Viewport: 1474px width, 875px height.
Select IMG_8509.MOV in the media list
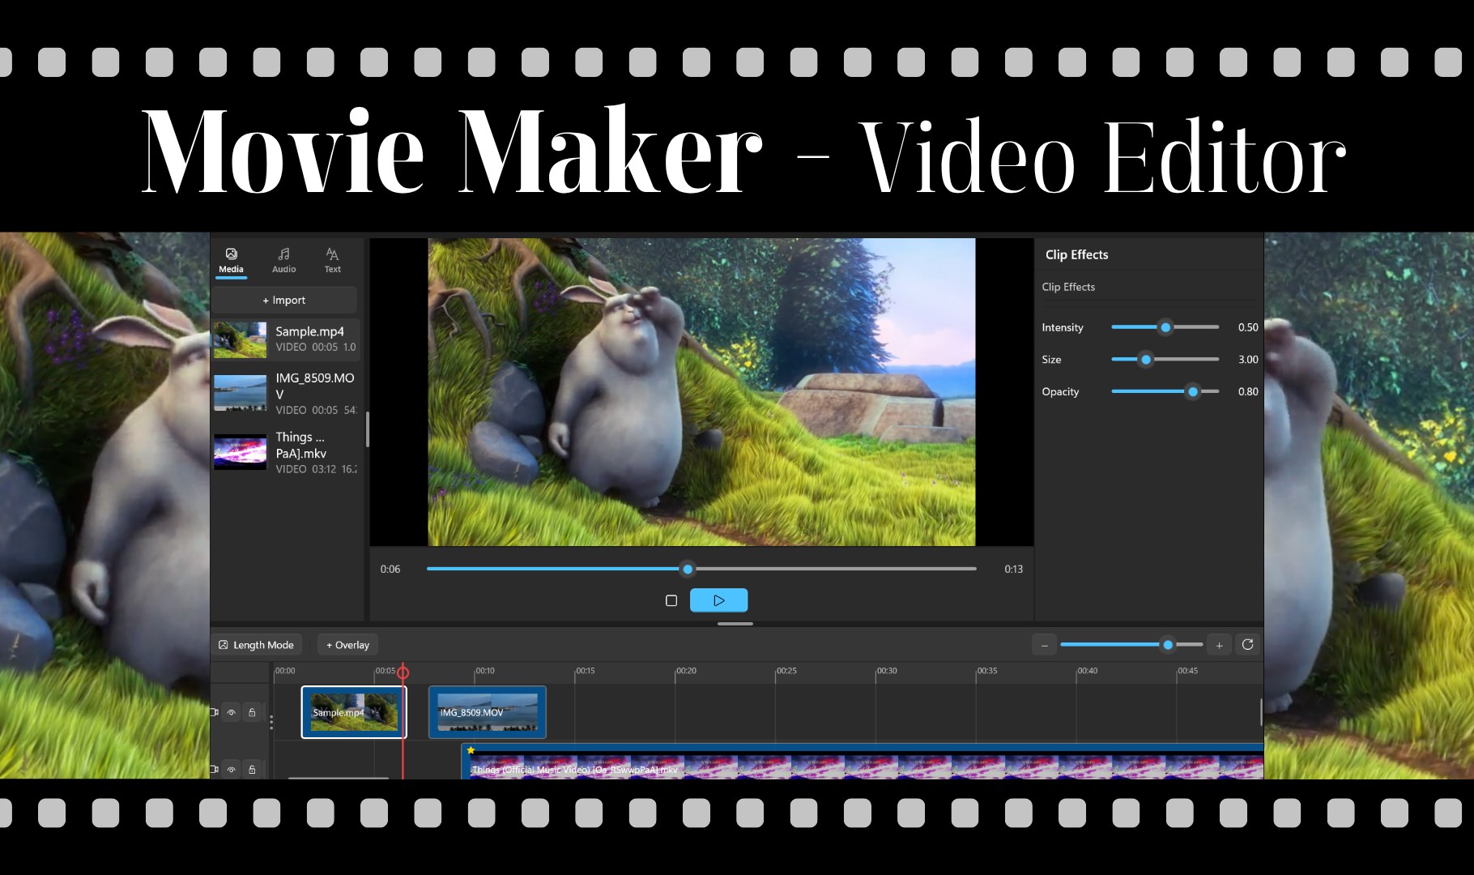tap(285, 393)
